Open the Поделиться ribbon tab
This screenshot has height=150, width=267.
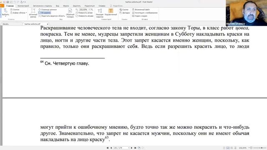(x=90, y=6)
